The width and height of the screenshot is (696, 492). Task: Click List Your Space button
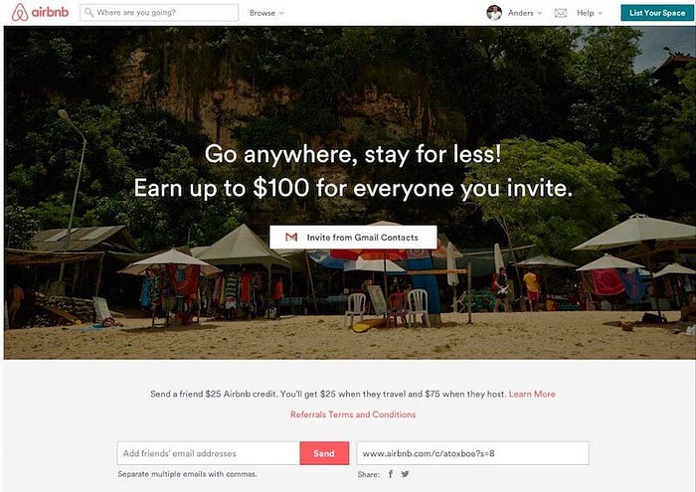657,13
